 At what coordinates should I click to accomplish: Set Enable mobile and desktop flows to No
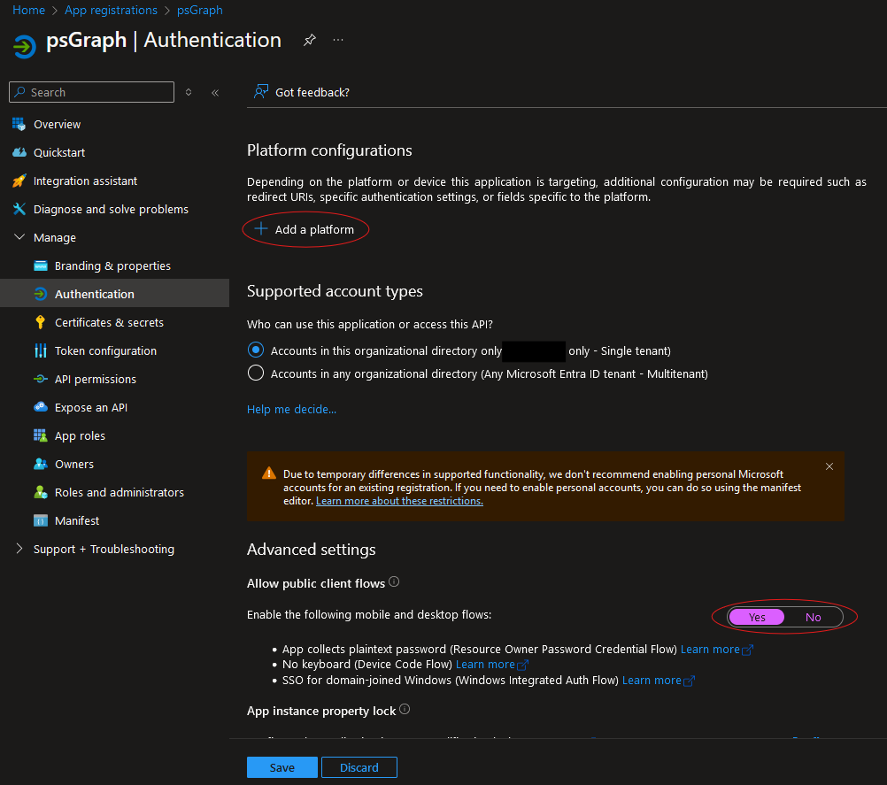pos(813,617)
